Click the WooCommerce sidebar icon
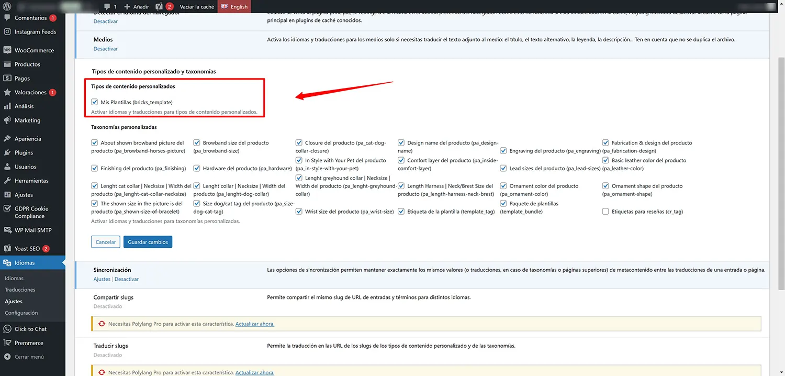 (7, 50)
